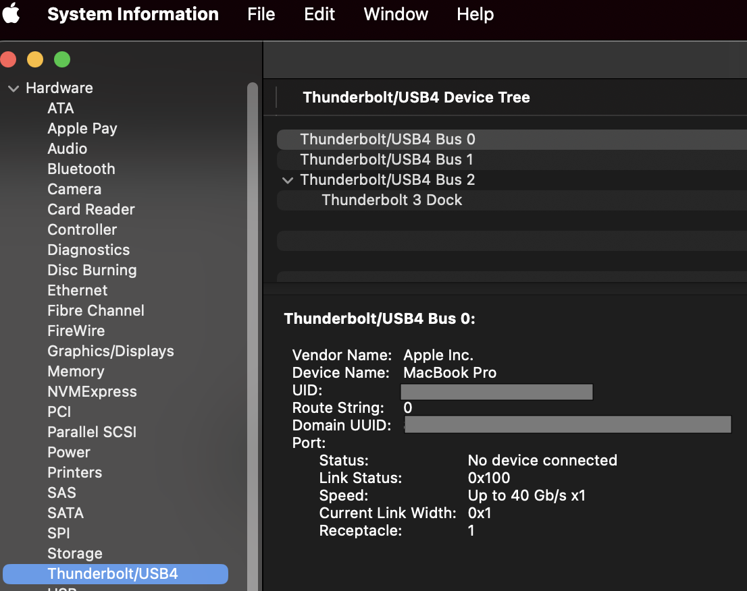Screen dimensions: 747x591
Task: Select FireWire in sidebar
Action: click(76, 331)
